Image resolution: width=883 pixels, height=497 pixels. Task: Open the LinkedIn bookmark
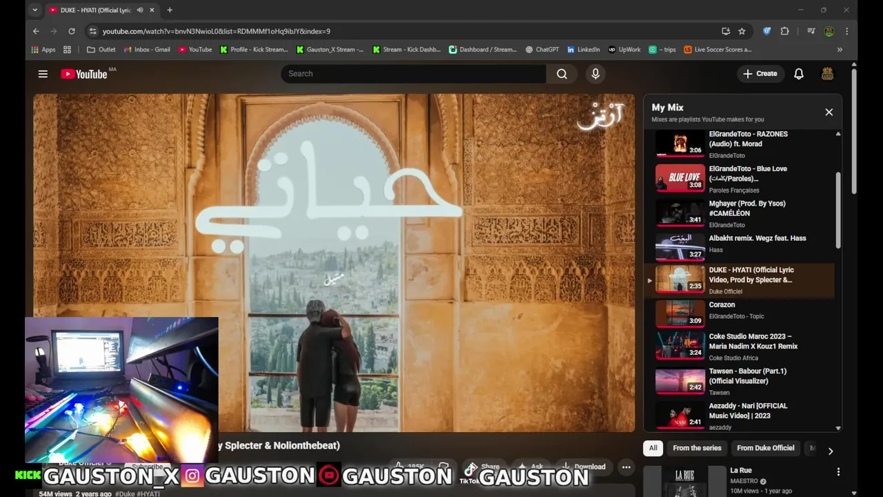tap(583, 50)
